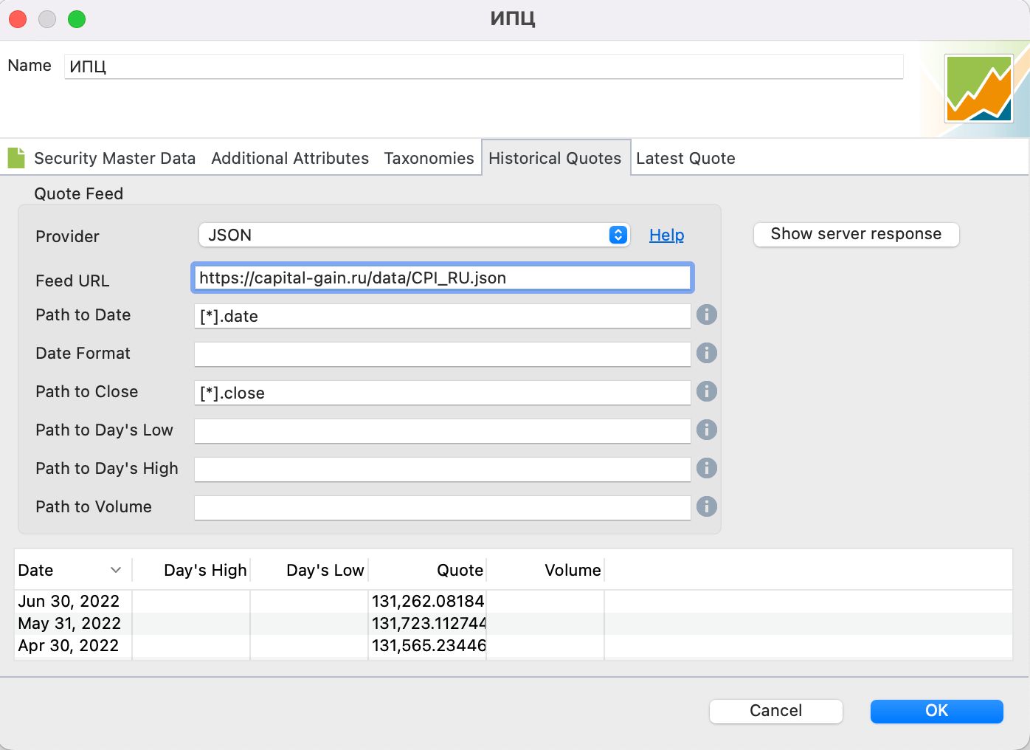Close the window with the red button

[18, 19]
